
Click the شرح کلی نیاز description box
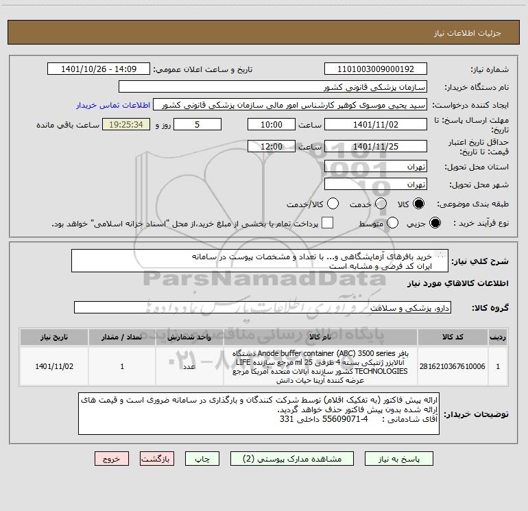coord(260,261)
